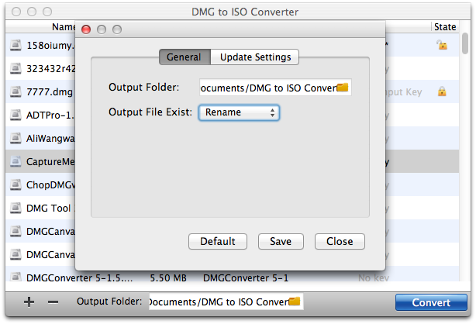
Task: Select the DMGConverter 5-1.5 file row
Action: tap(78, 277)
